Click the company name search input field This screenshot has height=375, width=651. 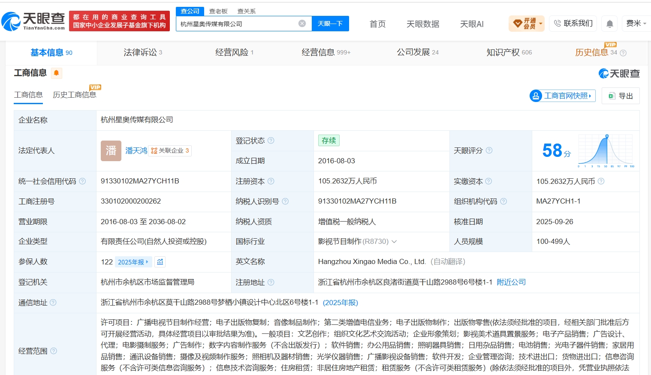(x=238, y=24)
